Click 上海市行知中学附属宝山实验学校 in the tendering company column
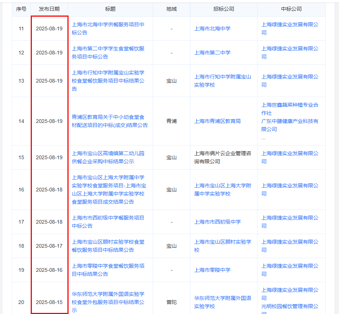This screenshot has height=314, width=339. [x=223, y=81]
